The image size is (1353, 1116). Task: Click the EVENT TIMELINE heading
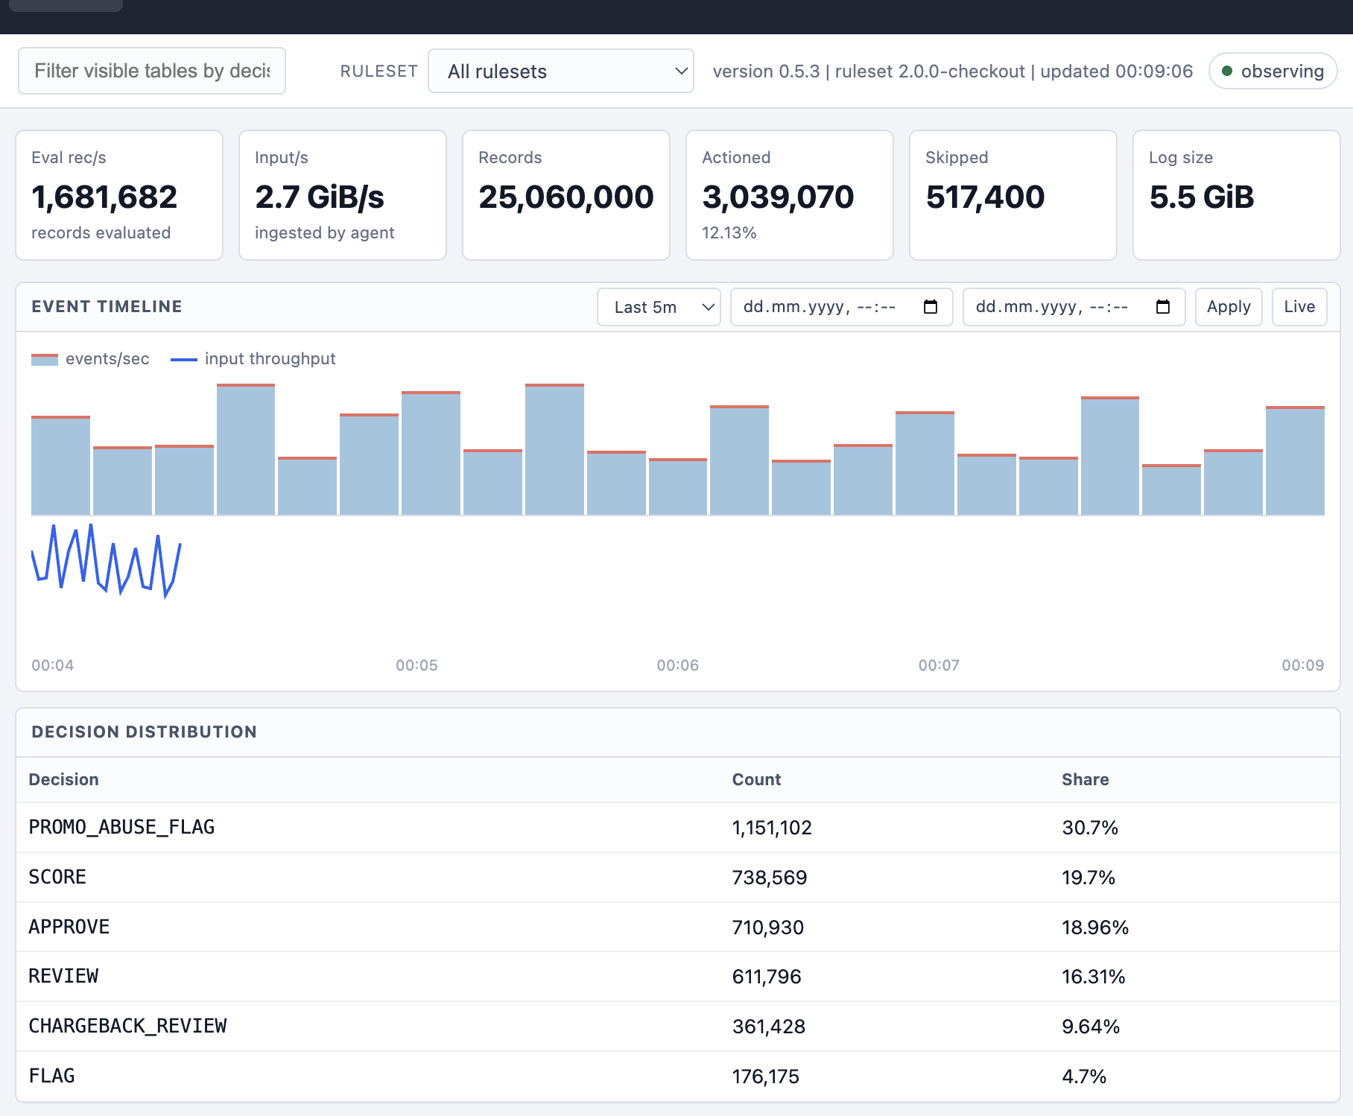pyautogui.click(x=107, y=307)
